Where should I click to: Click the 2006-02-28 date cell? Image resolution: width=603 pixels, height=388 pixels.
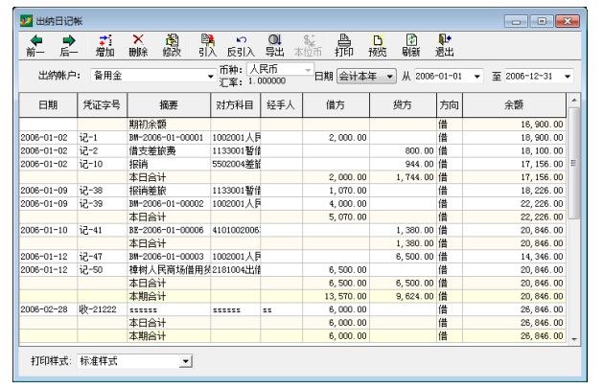point(48,309)
